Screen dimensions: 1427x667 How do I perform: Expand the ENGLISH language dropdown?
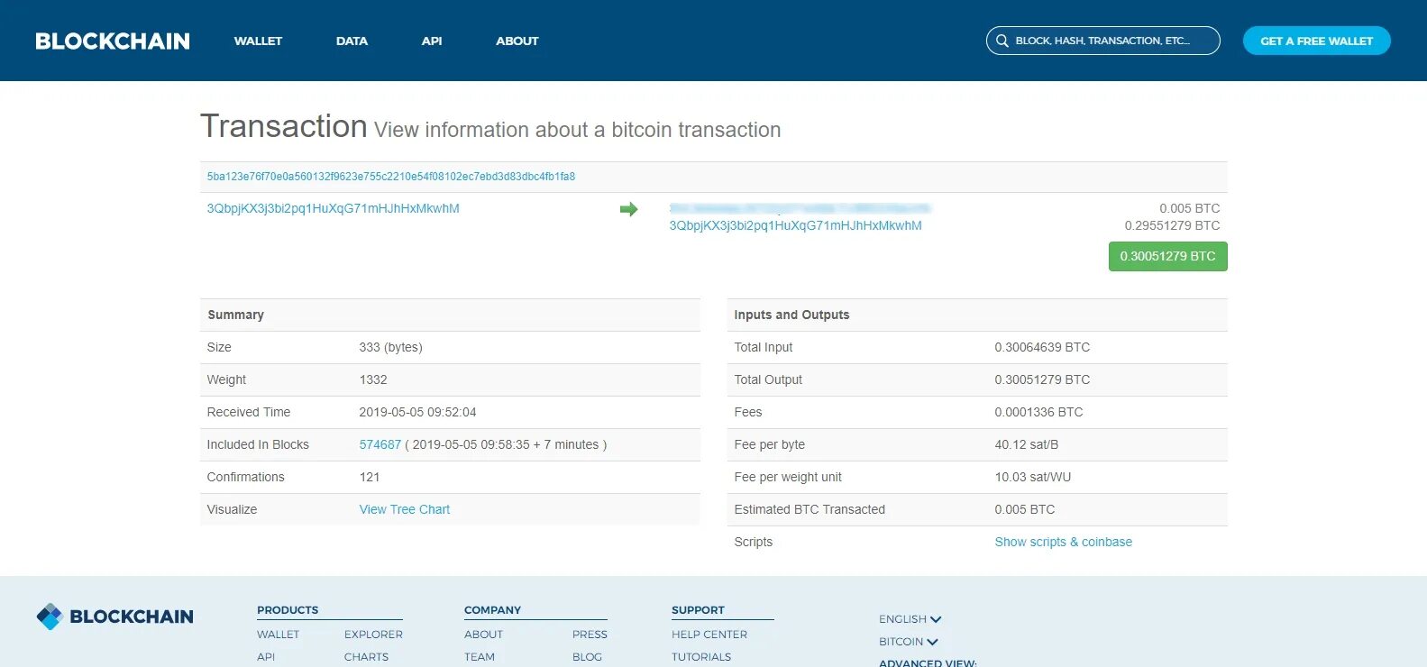coord(910,619)
